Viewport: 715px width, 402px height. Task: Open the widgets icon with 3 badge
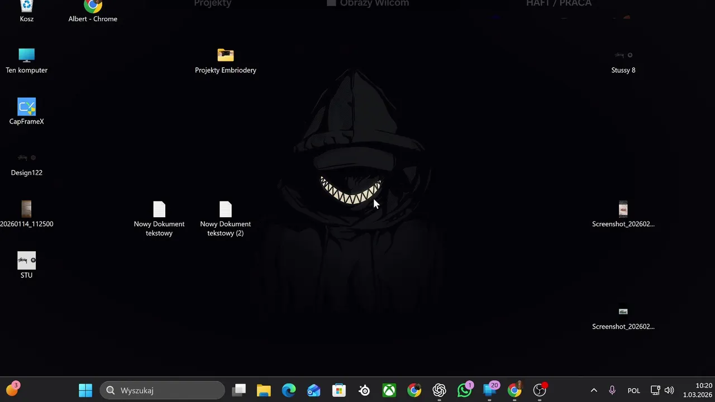pyautogui.click(x=12, y=389)
